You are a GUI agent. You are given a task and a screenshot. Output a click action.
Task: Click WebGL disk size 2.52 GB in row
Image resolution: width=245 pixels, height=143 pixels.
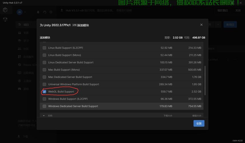point(196,92)
